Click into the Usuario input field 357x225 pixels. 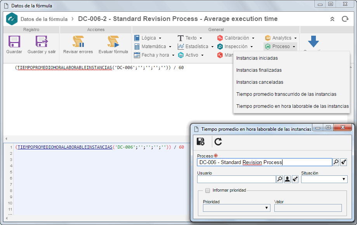pyautogui.click(x=236, y=179)
